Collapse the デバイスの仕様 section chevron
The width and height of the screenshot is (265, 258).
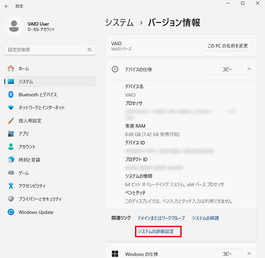click(249, 69)
